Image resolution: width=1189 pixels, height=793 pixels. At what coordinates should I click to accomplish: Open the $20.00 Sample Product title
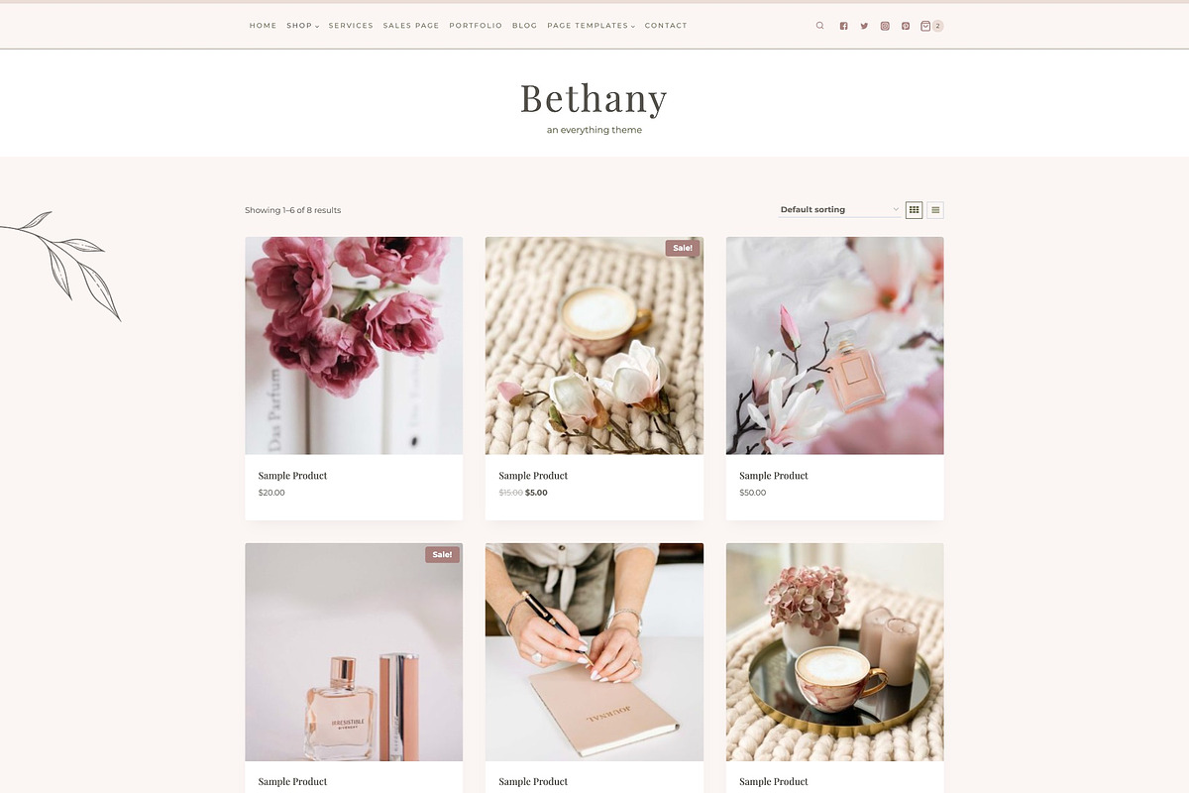coord(292,476)
